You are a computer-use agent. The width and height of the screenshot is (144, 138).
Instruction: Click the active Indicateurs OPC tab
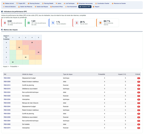point(85,7)
